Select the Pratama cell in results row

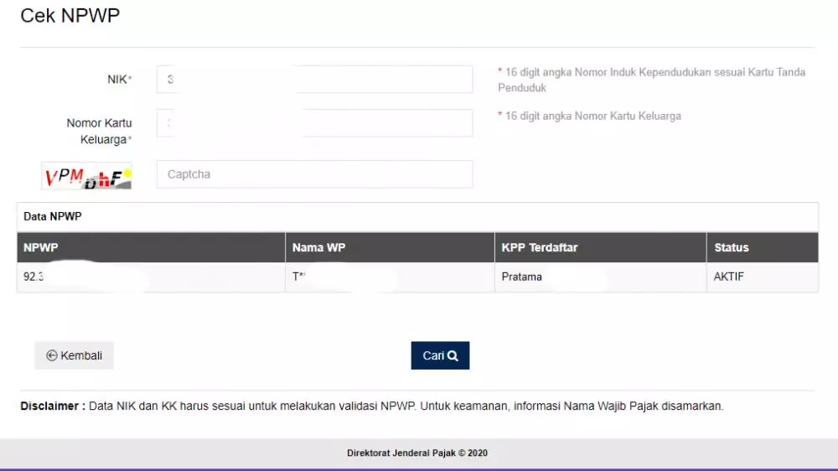click(522, 277)
